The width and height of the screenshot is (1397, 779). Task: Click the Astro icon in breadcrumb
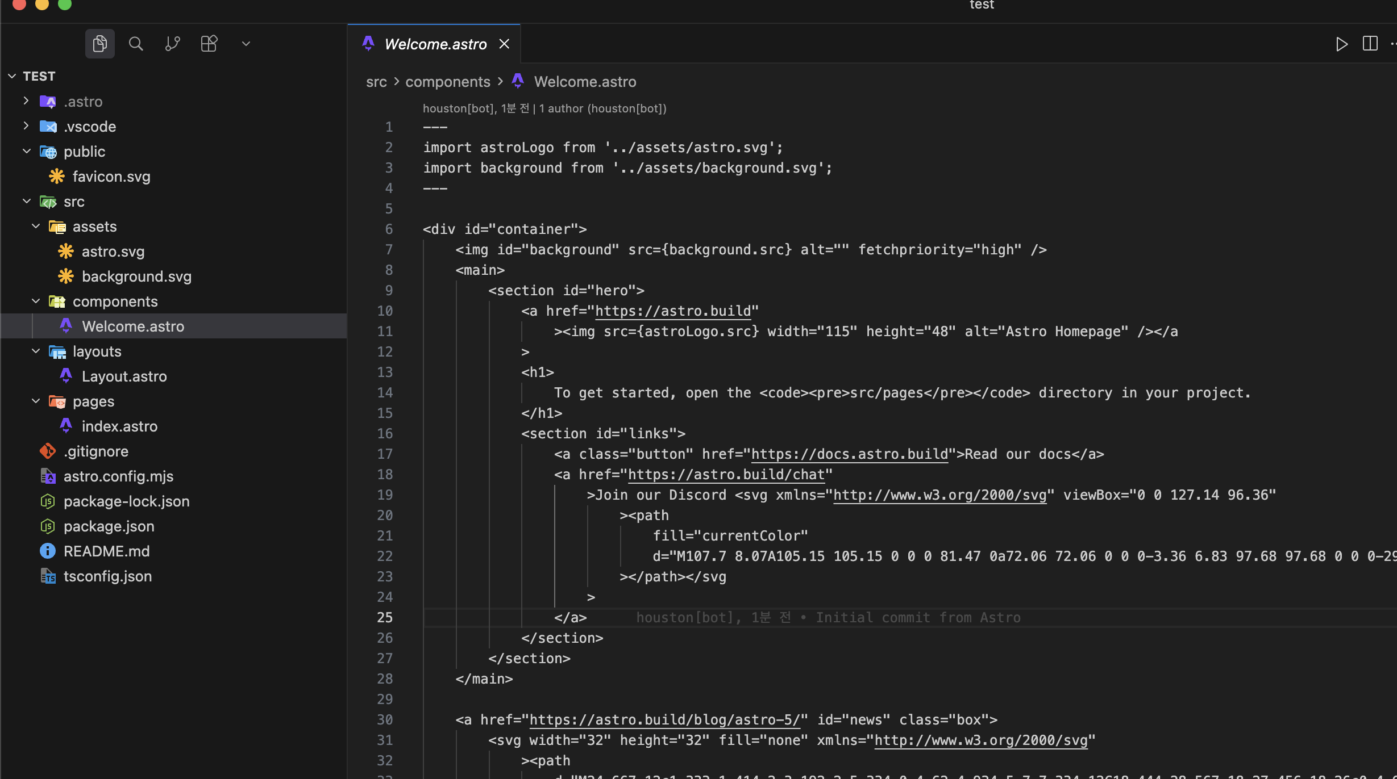pos(518,81)
